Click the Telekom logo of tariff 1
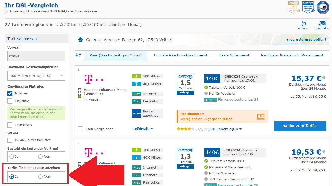The width and height of the screenshot is (332, 186). (x=94, y=79)
